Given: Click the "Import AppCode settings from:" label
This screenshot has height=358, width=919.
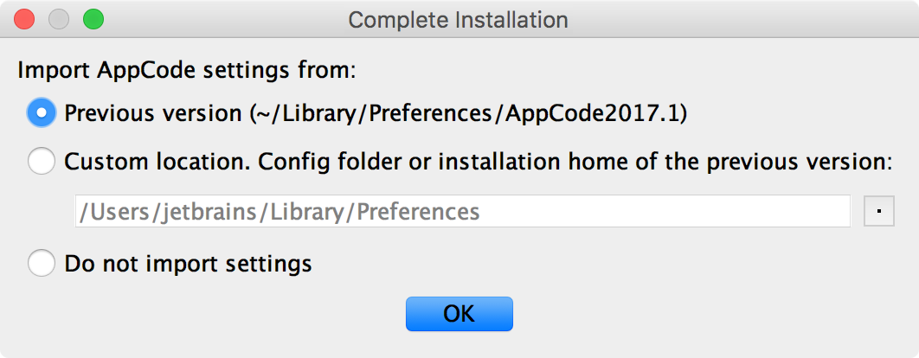Looking at the screenshot, I should [186, 70].
